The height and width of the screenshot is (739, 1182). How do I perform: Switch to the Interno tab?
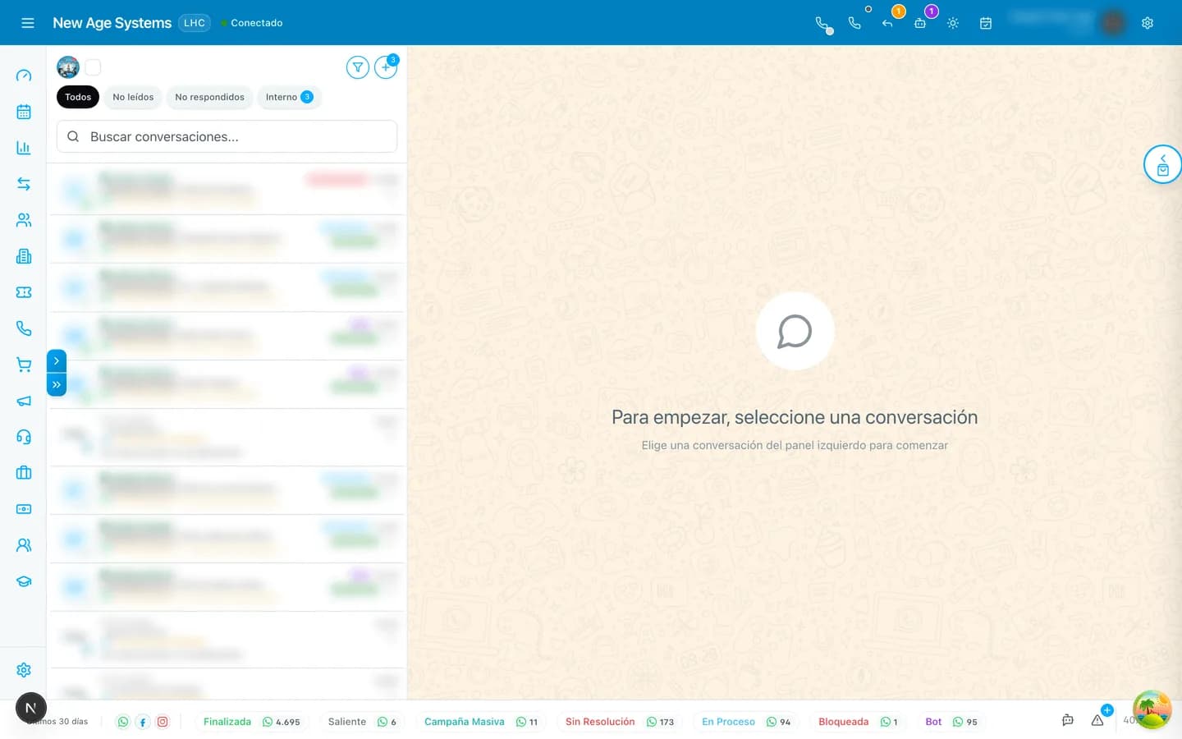point(289,97)
